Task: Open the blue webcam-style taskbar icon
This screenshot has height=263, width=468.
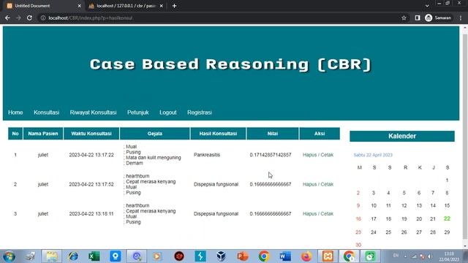Action: [x=116, y=256]
